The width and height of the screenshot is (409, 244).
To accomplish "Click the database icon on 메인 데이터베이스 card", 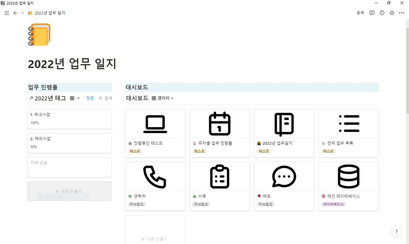I will tap(348, 176).
